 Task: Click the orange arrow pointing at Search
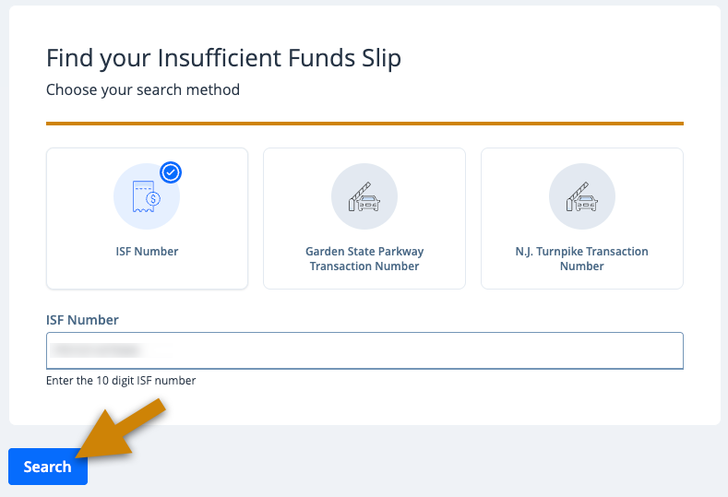(x=121, y=430)
